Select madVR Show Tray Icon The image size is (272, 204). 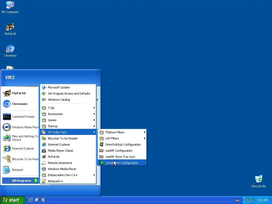tap(122, 157)
